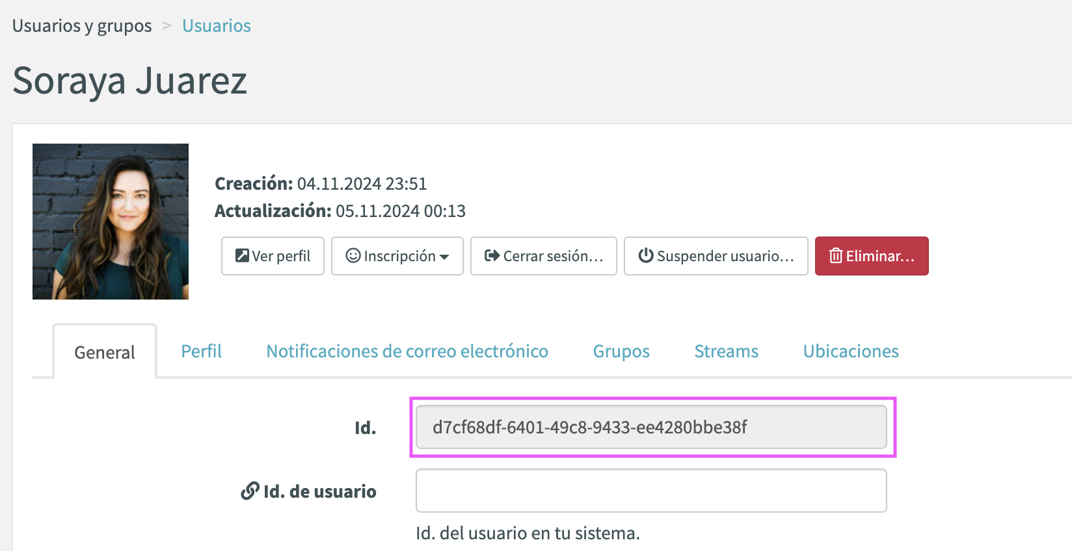Click the help text 'Id. del usuario en tu sistema.'
This screenshot has width=1072, height=551.
(x=528, y=533)
